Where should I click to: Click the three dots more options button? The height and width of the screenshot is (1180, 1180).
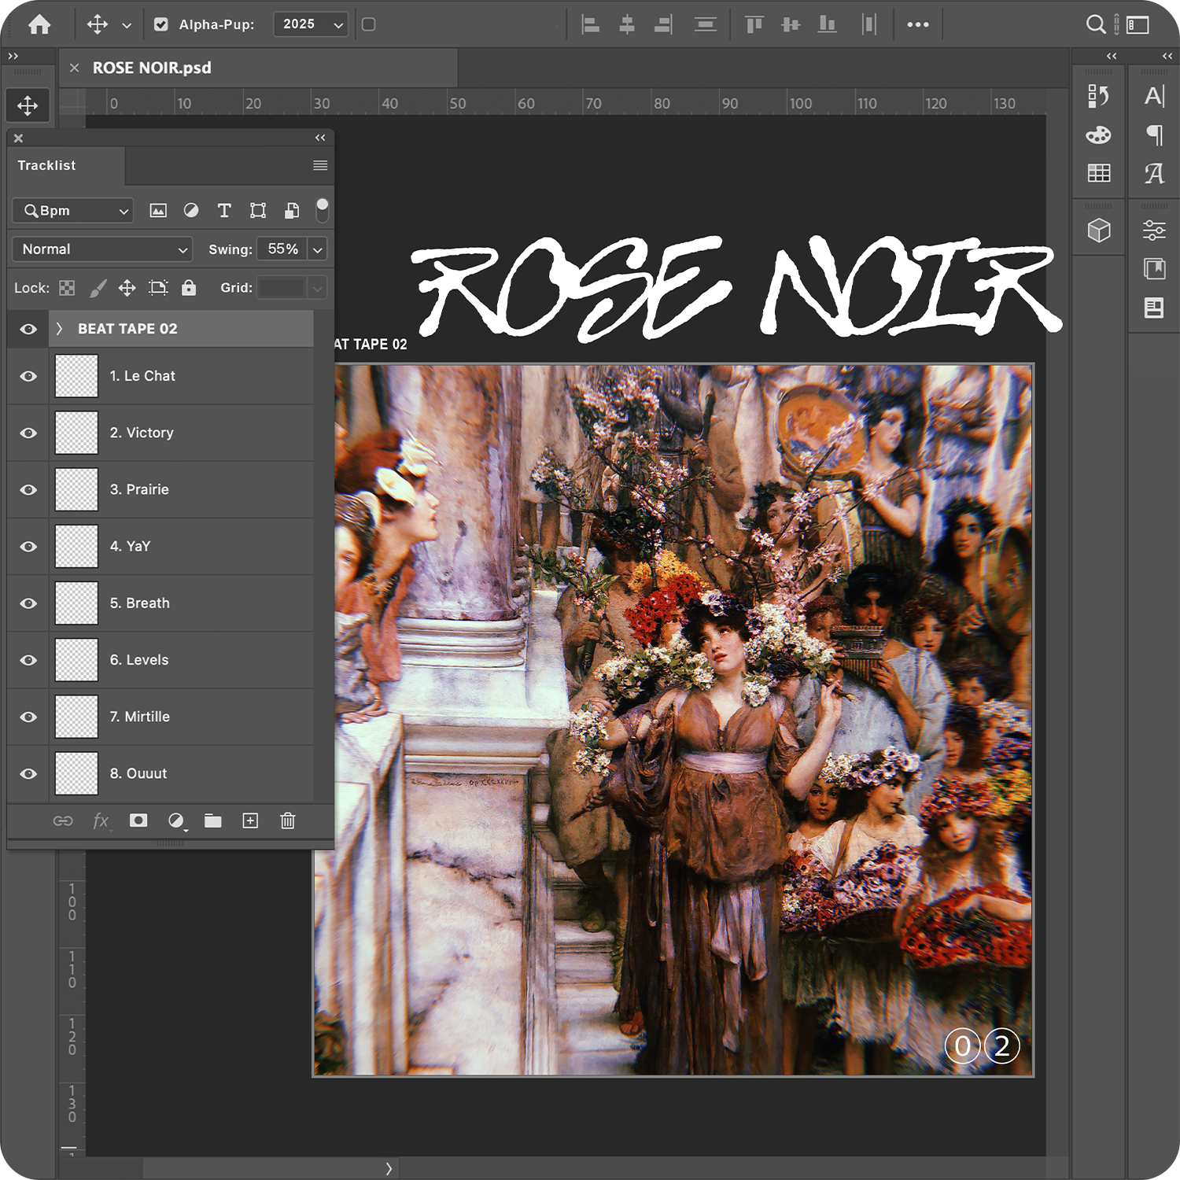point(917,24)
